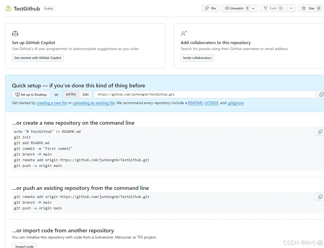Viewport: 324px width, 248px height.
Task: Click '…or import code from another repository' heading
Action: tap(63, 230)
